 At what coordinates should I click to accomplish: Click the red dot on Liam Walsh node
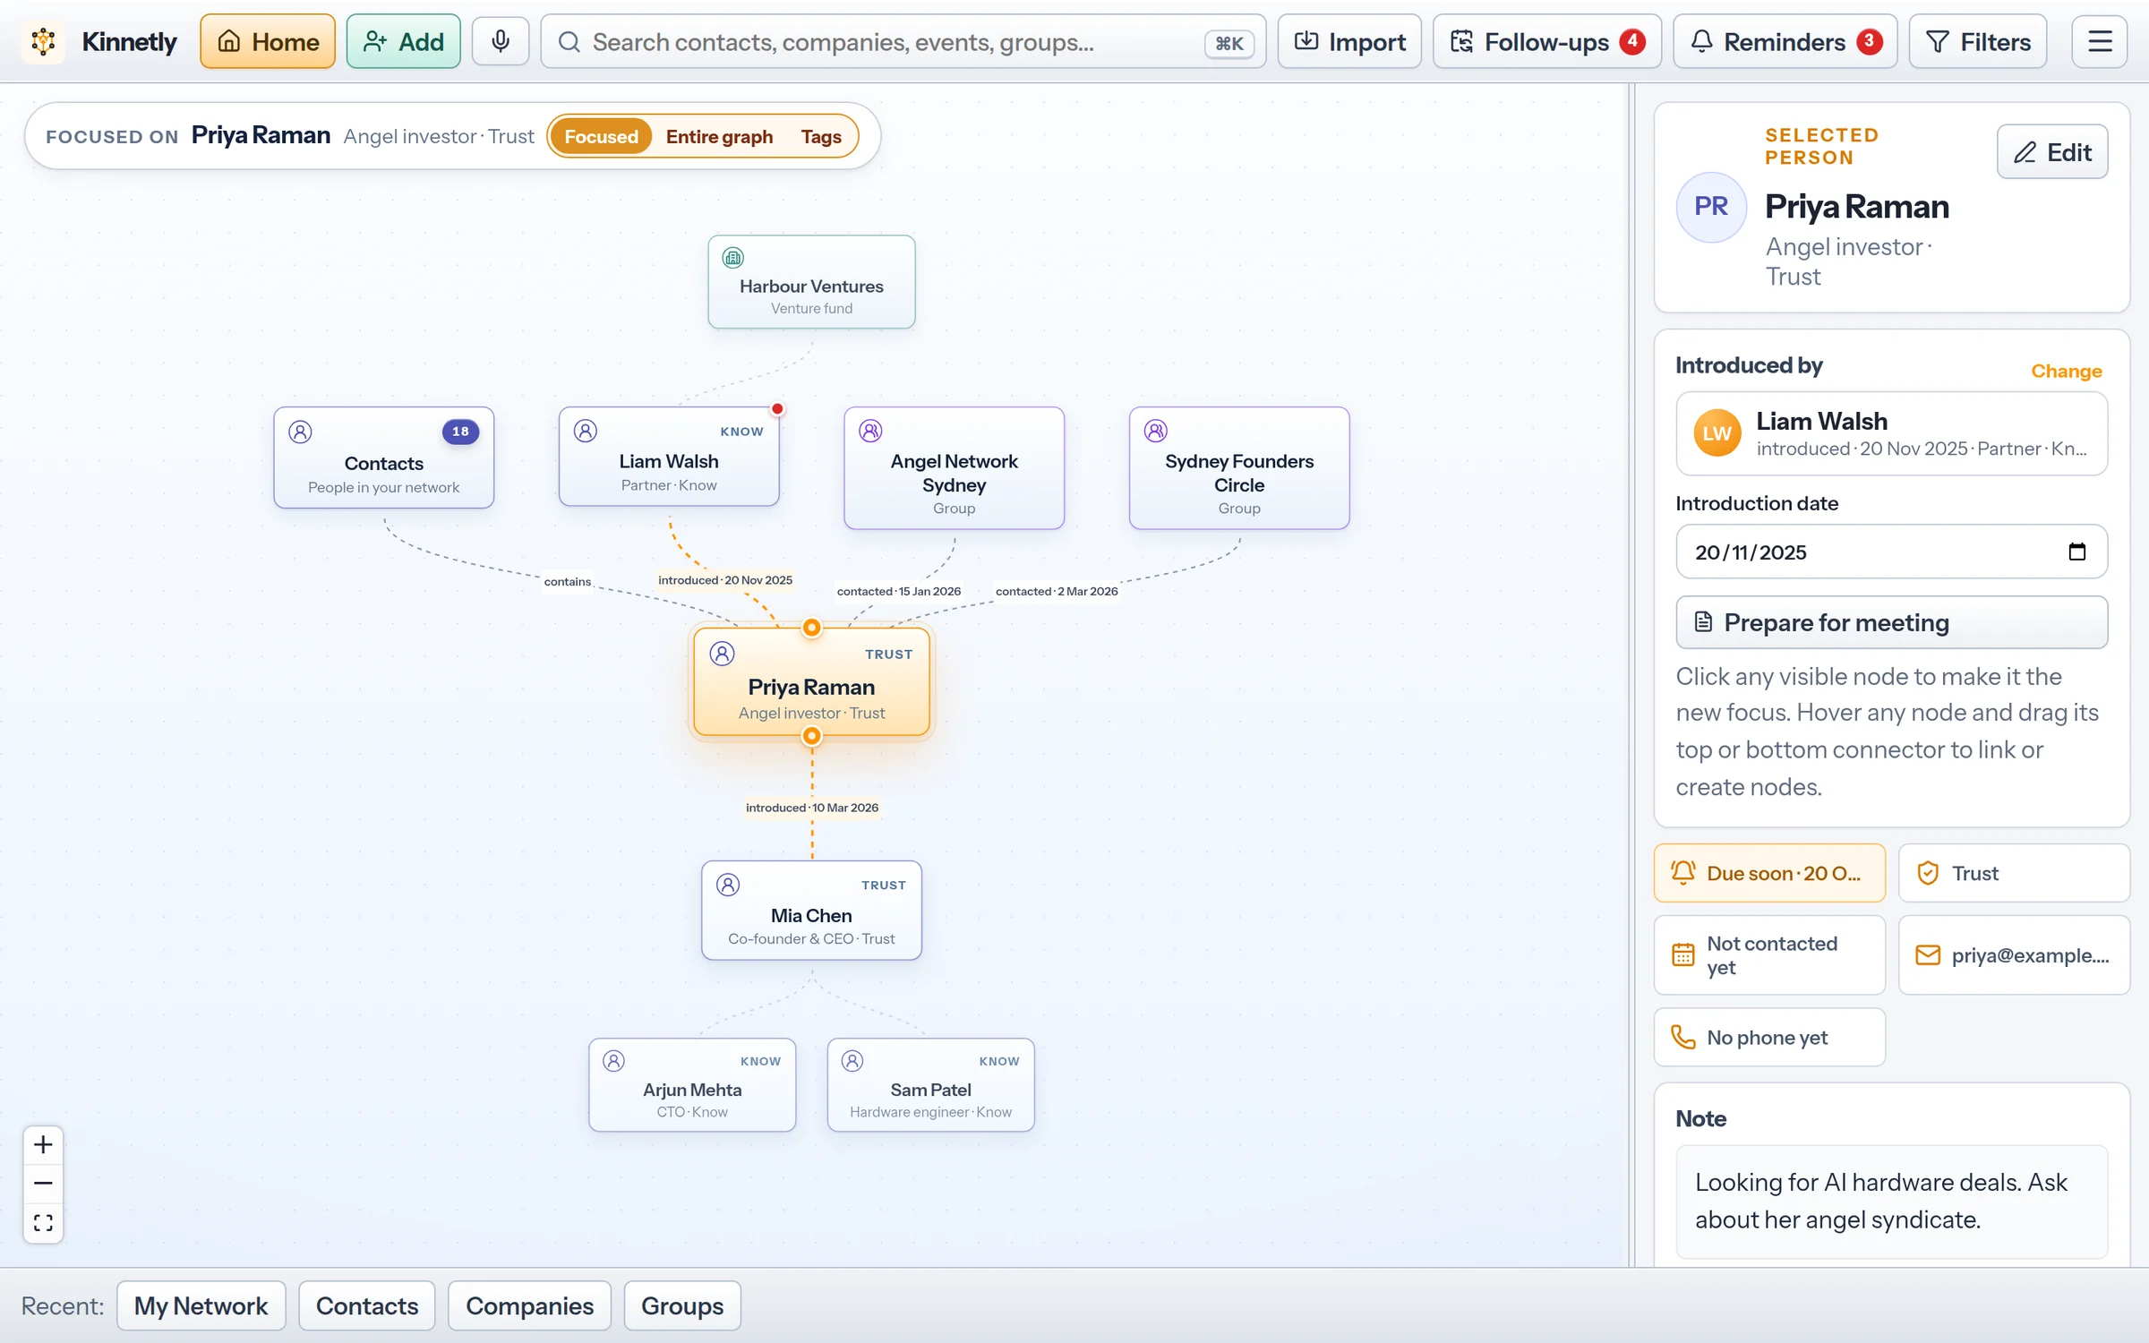777,409
